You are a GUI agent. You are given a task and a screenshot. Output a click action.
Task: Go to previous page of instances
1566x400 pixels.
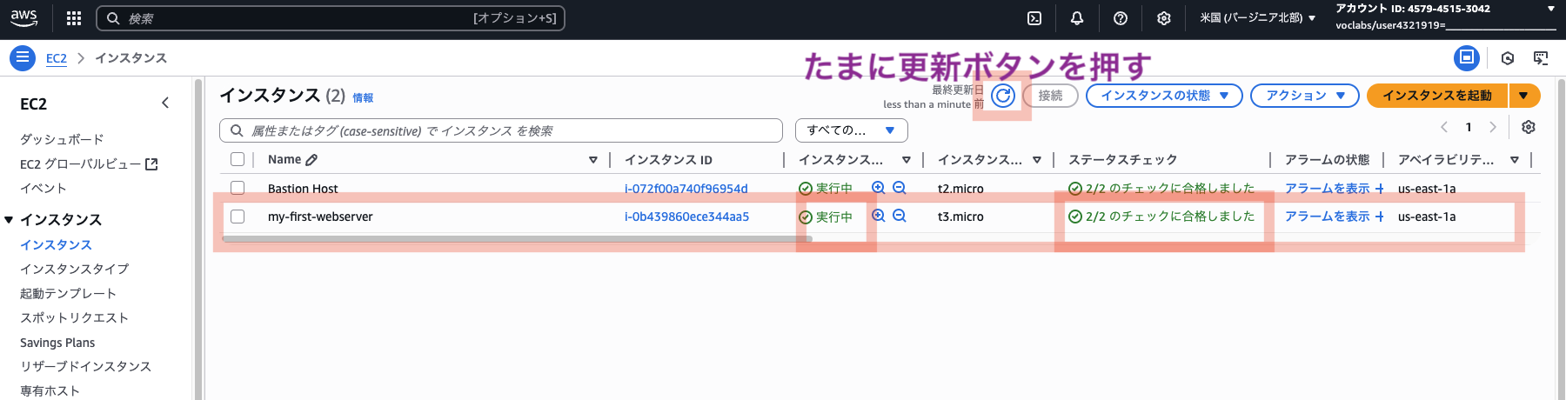point(1444,127)
